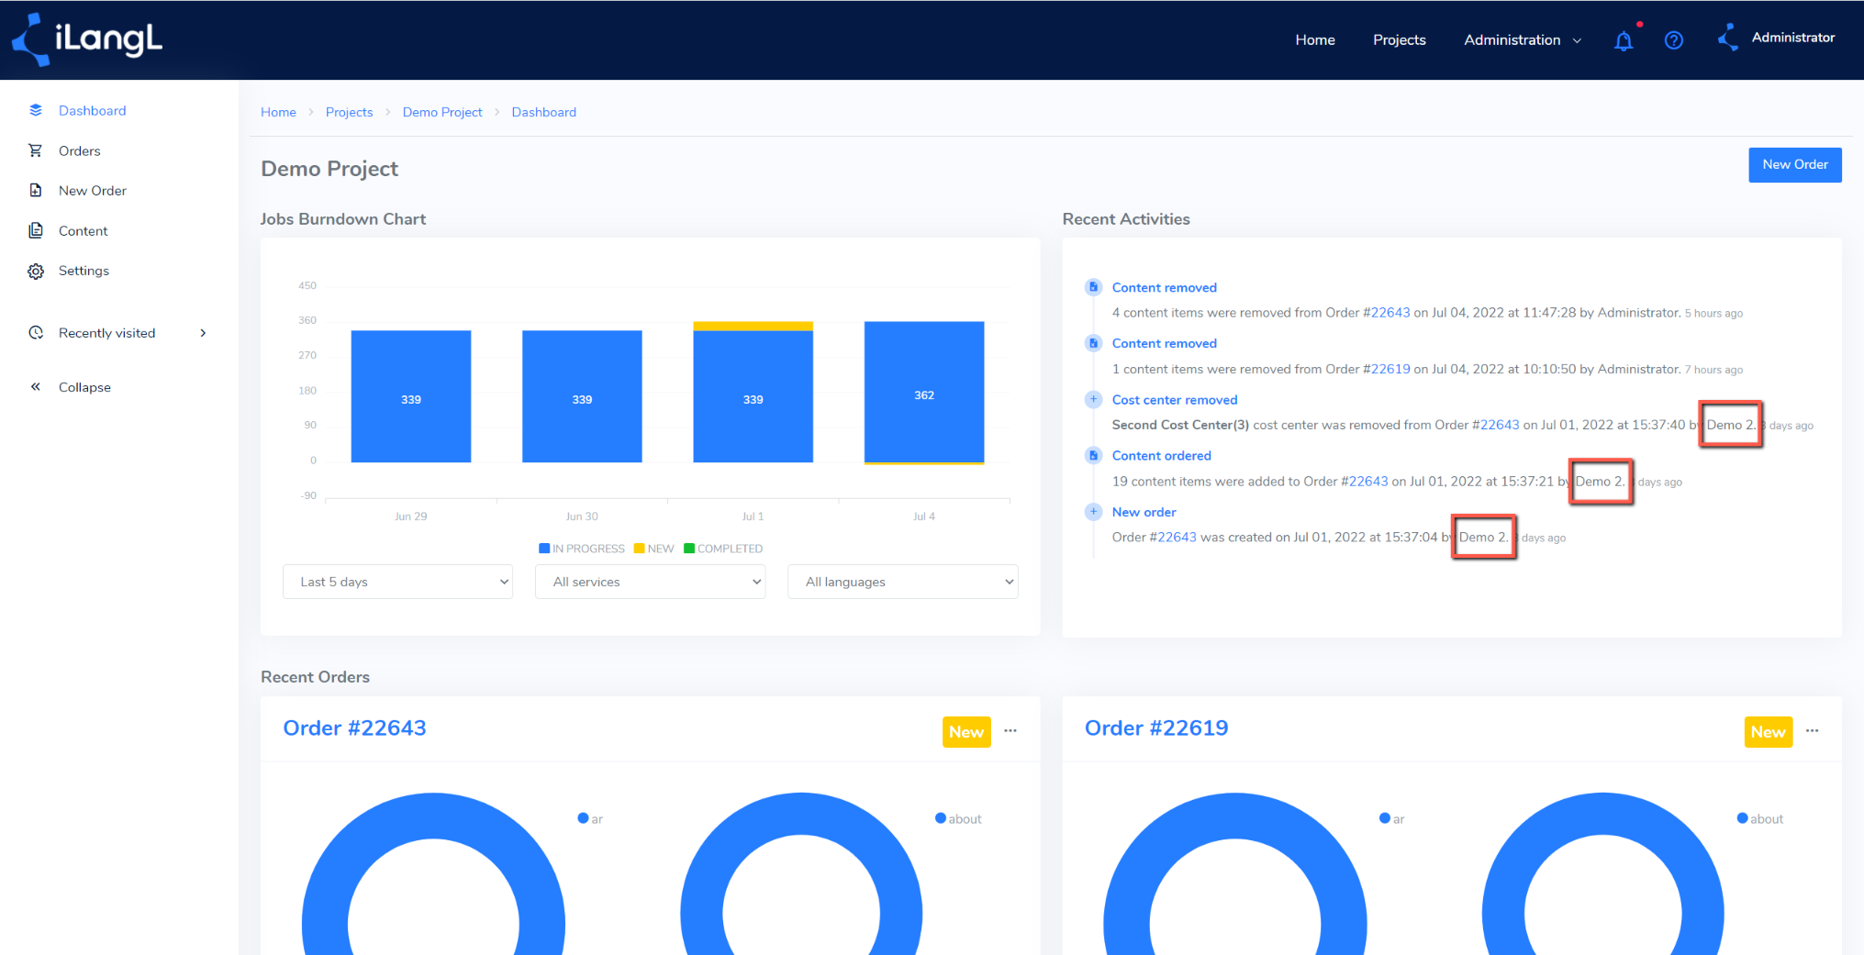The height and width of the screenshot is (955, 1864).
Task: Open the Order #22619 card title
Action: pyautogui.click(x=1156, y=728)
